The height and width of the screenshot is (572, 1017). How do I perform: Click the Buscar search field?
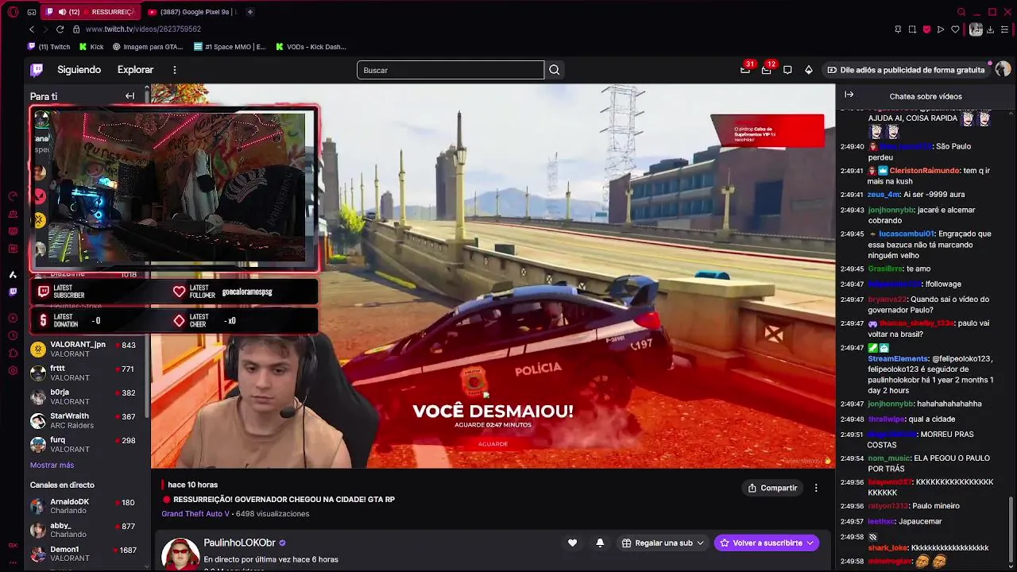(450, 70)
